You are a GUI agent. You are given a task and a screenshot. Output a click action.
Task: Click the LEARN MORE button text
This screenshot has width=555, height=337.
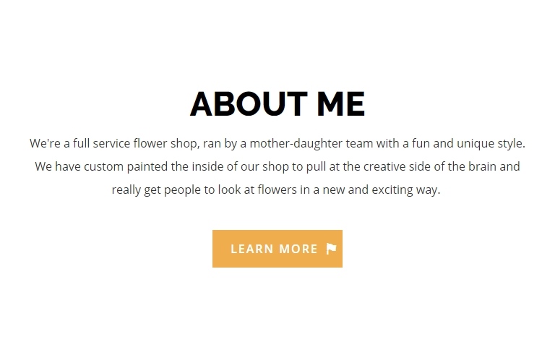[x=275, y=249]
